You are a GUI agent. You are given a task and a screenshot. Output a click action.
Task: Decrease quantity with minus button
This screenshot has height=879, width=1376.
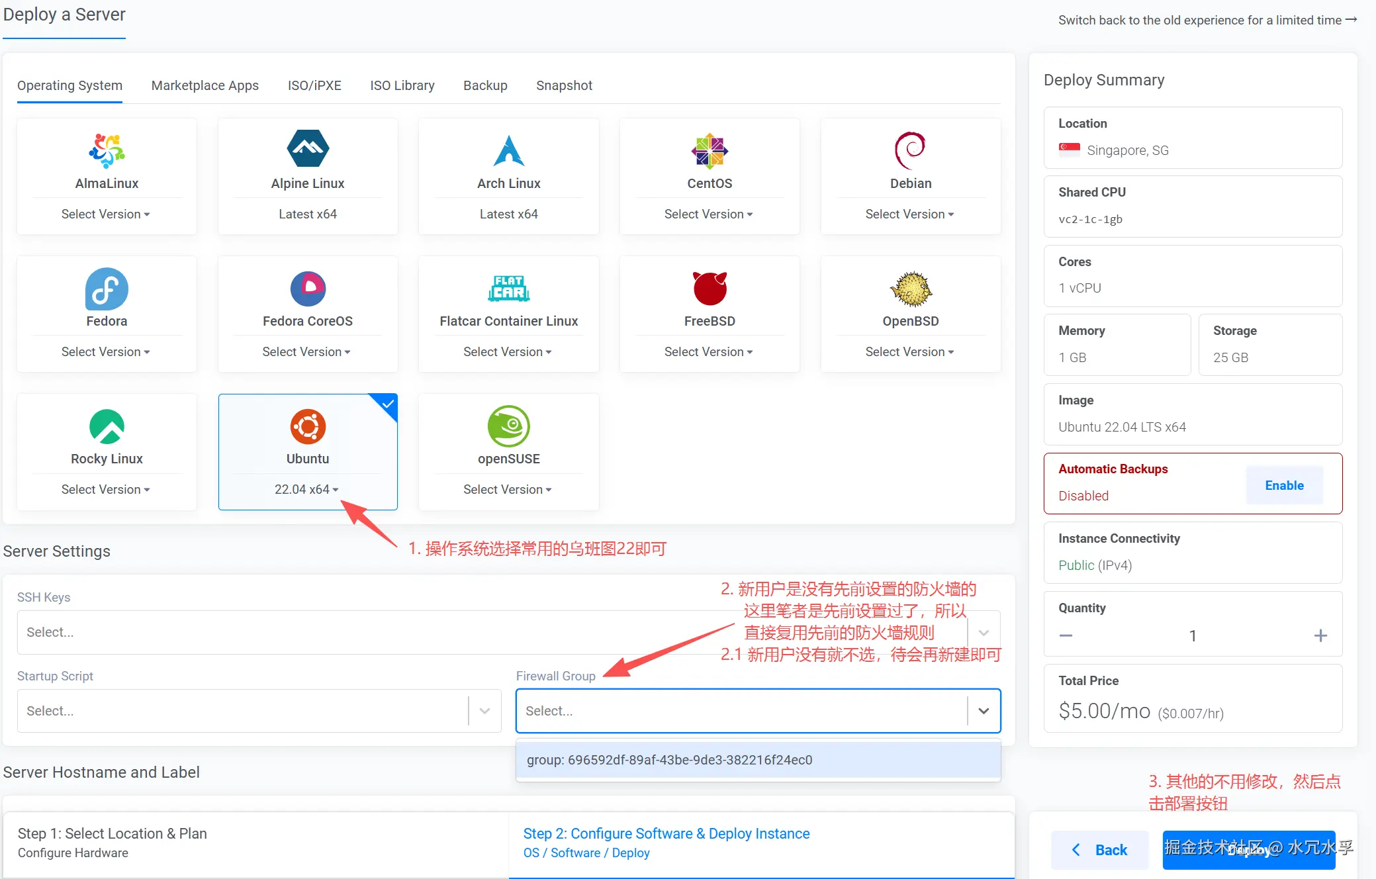coord(1066,635)
